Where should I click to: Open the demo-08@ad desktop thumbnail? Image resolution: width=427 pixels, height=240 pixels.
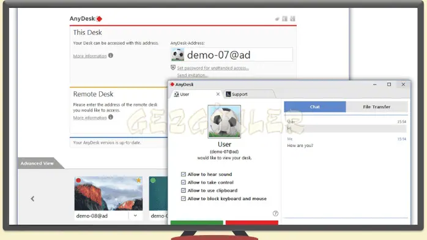coord(108,193)
